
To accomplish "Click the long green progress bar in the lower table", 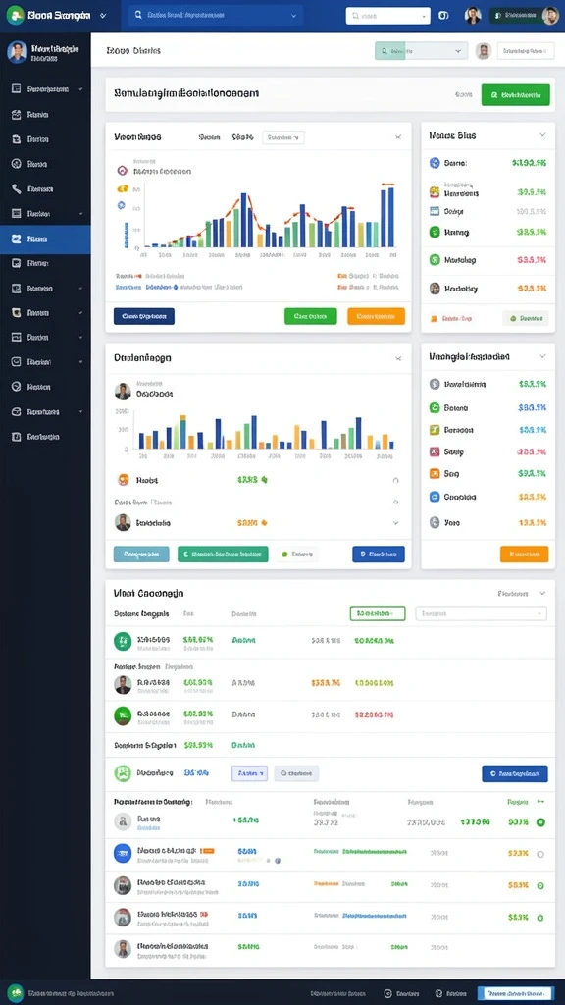I will (375, 853).
